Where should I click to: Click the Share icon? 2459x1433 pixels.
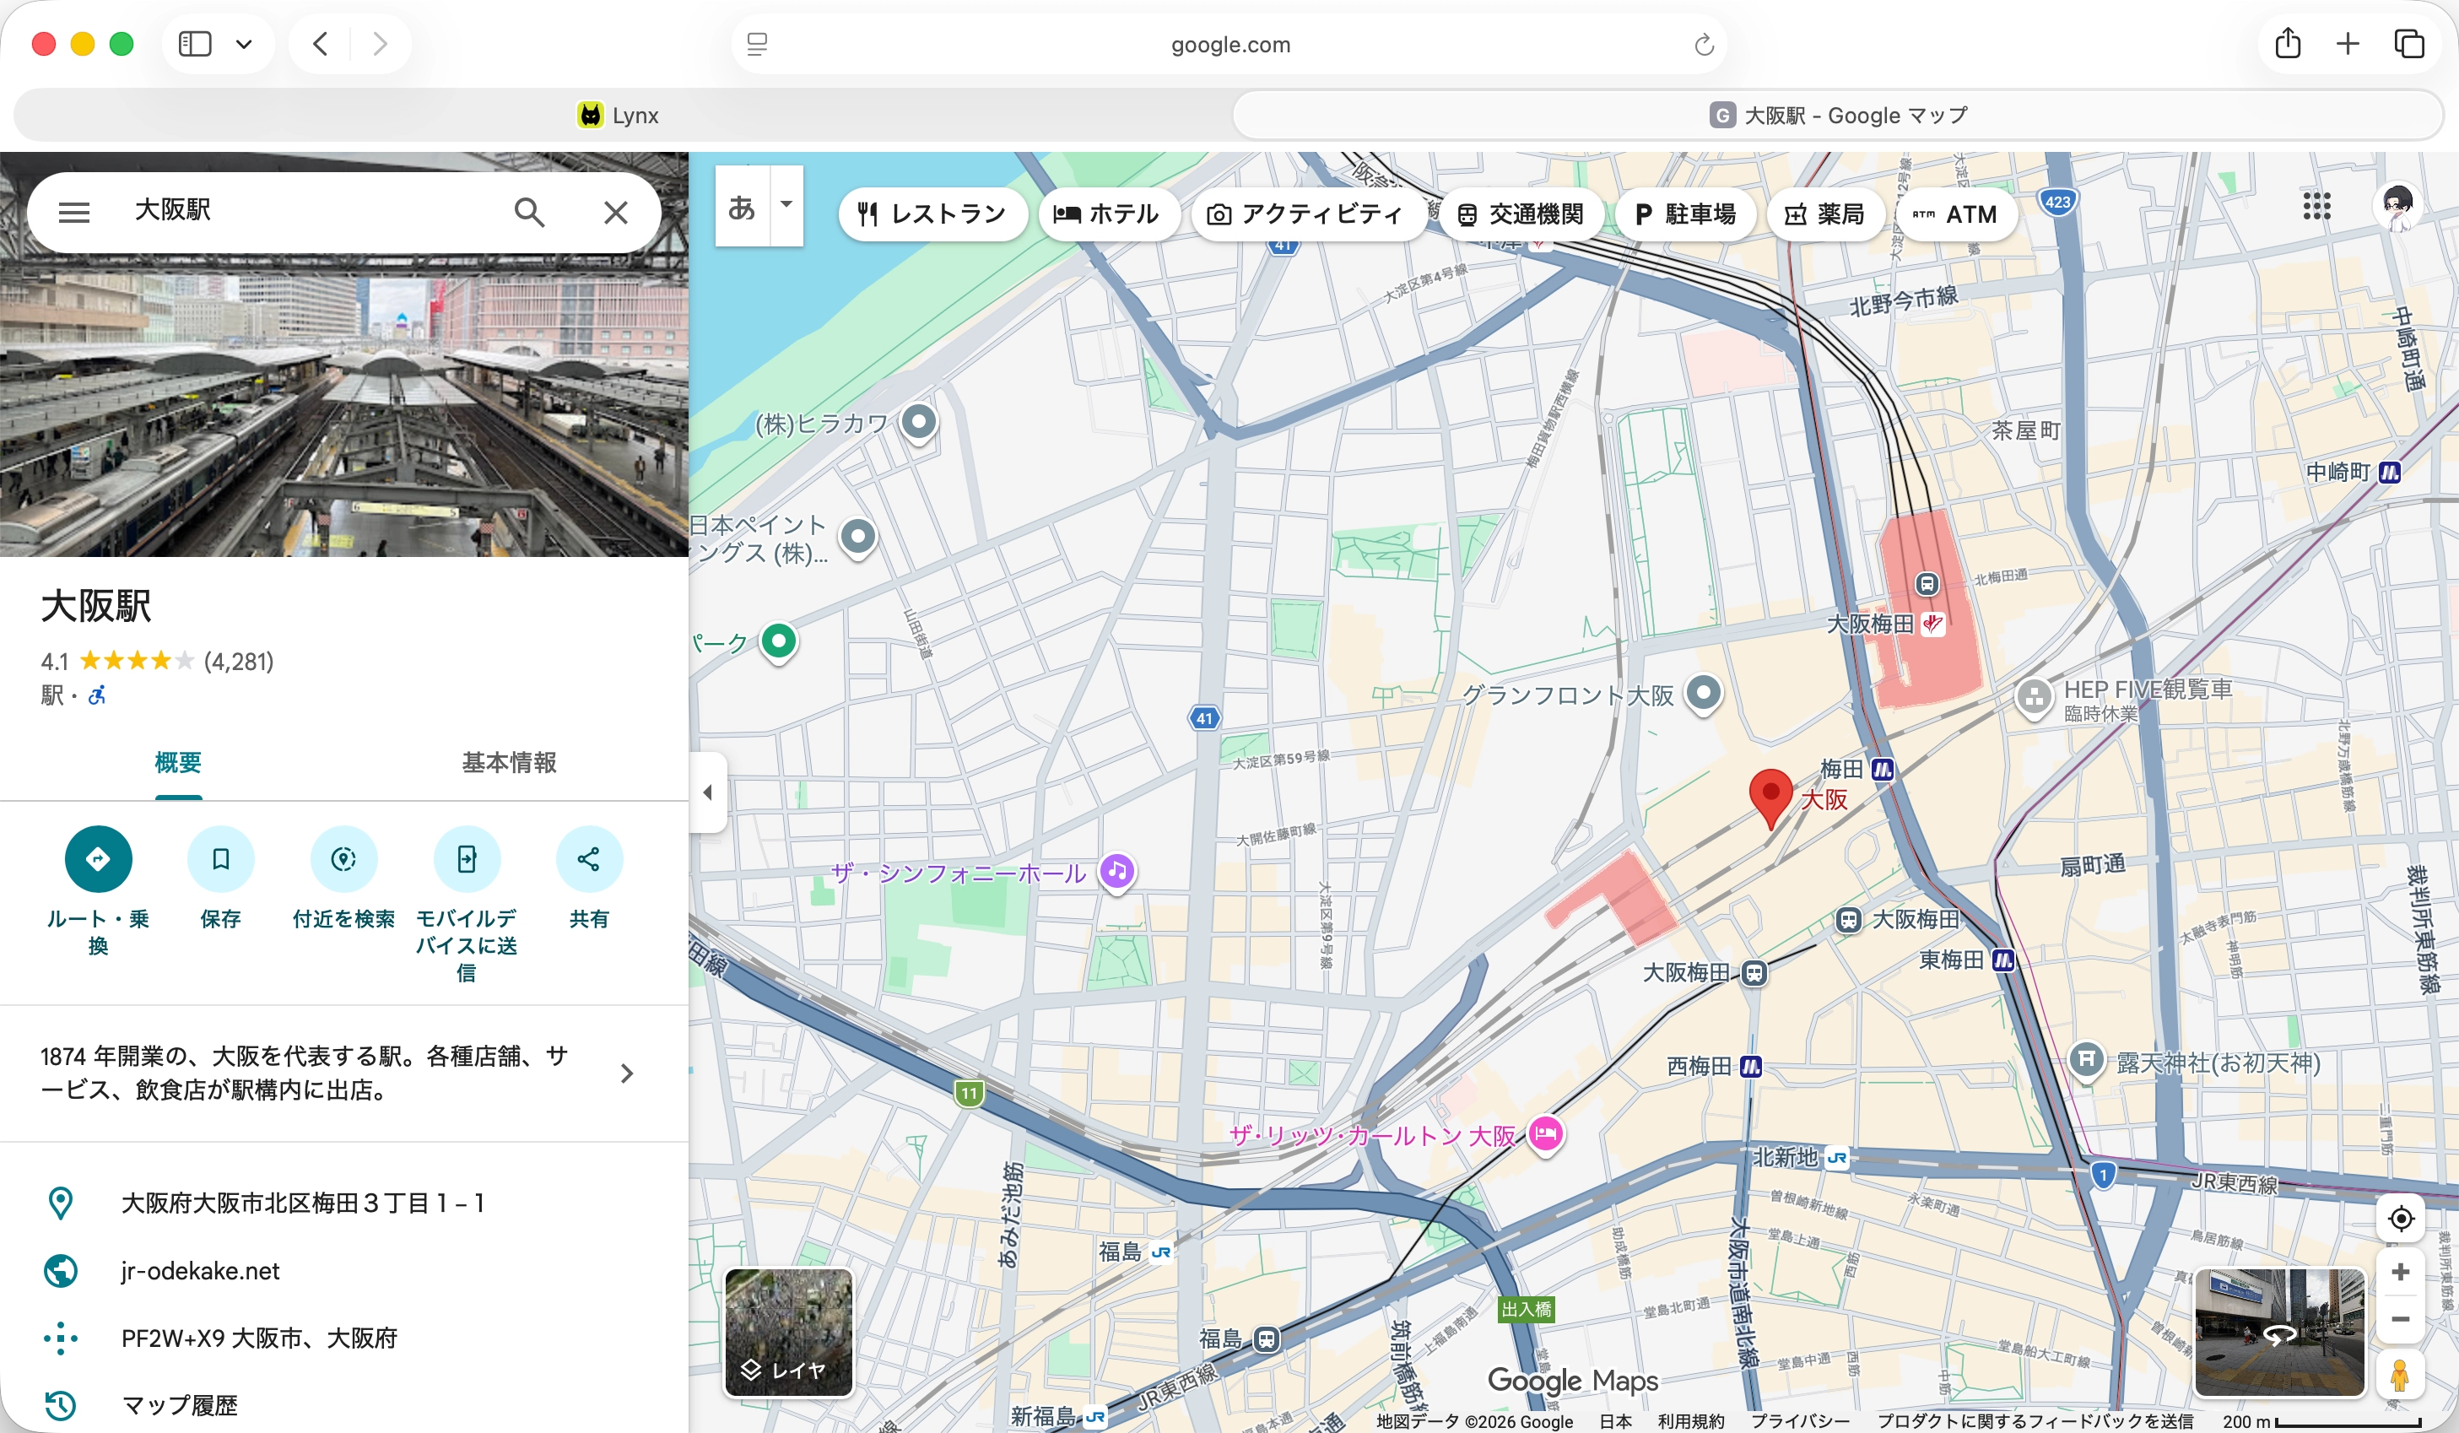588,859
